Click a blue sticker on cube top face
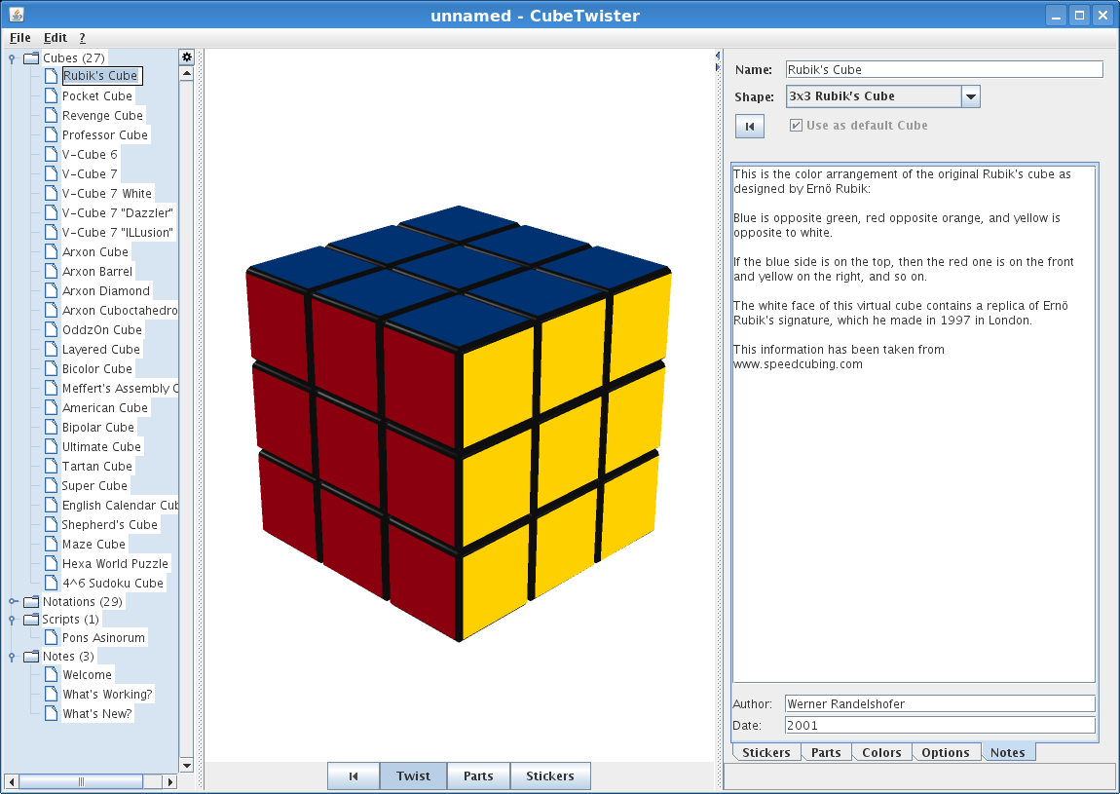The image size is (1120, 794). click(x=462, y=267)
